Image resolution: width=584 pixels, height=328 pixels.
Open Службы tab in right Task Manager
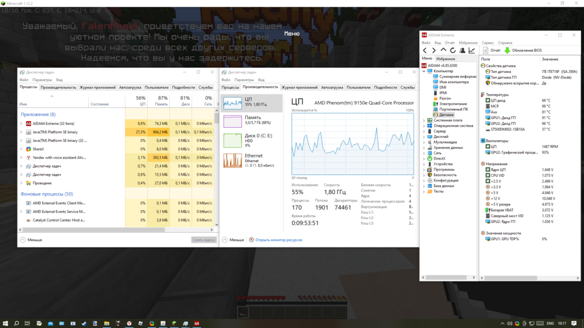(x=408, y=88)
